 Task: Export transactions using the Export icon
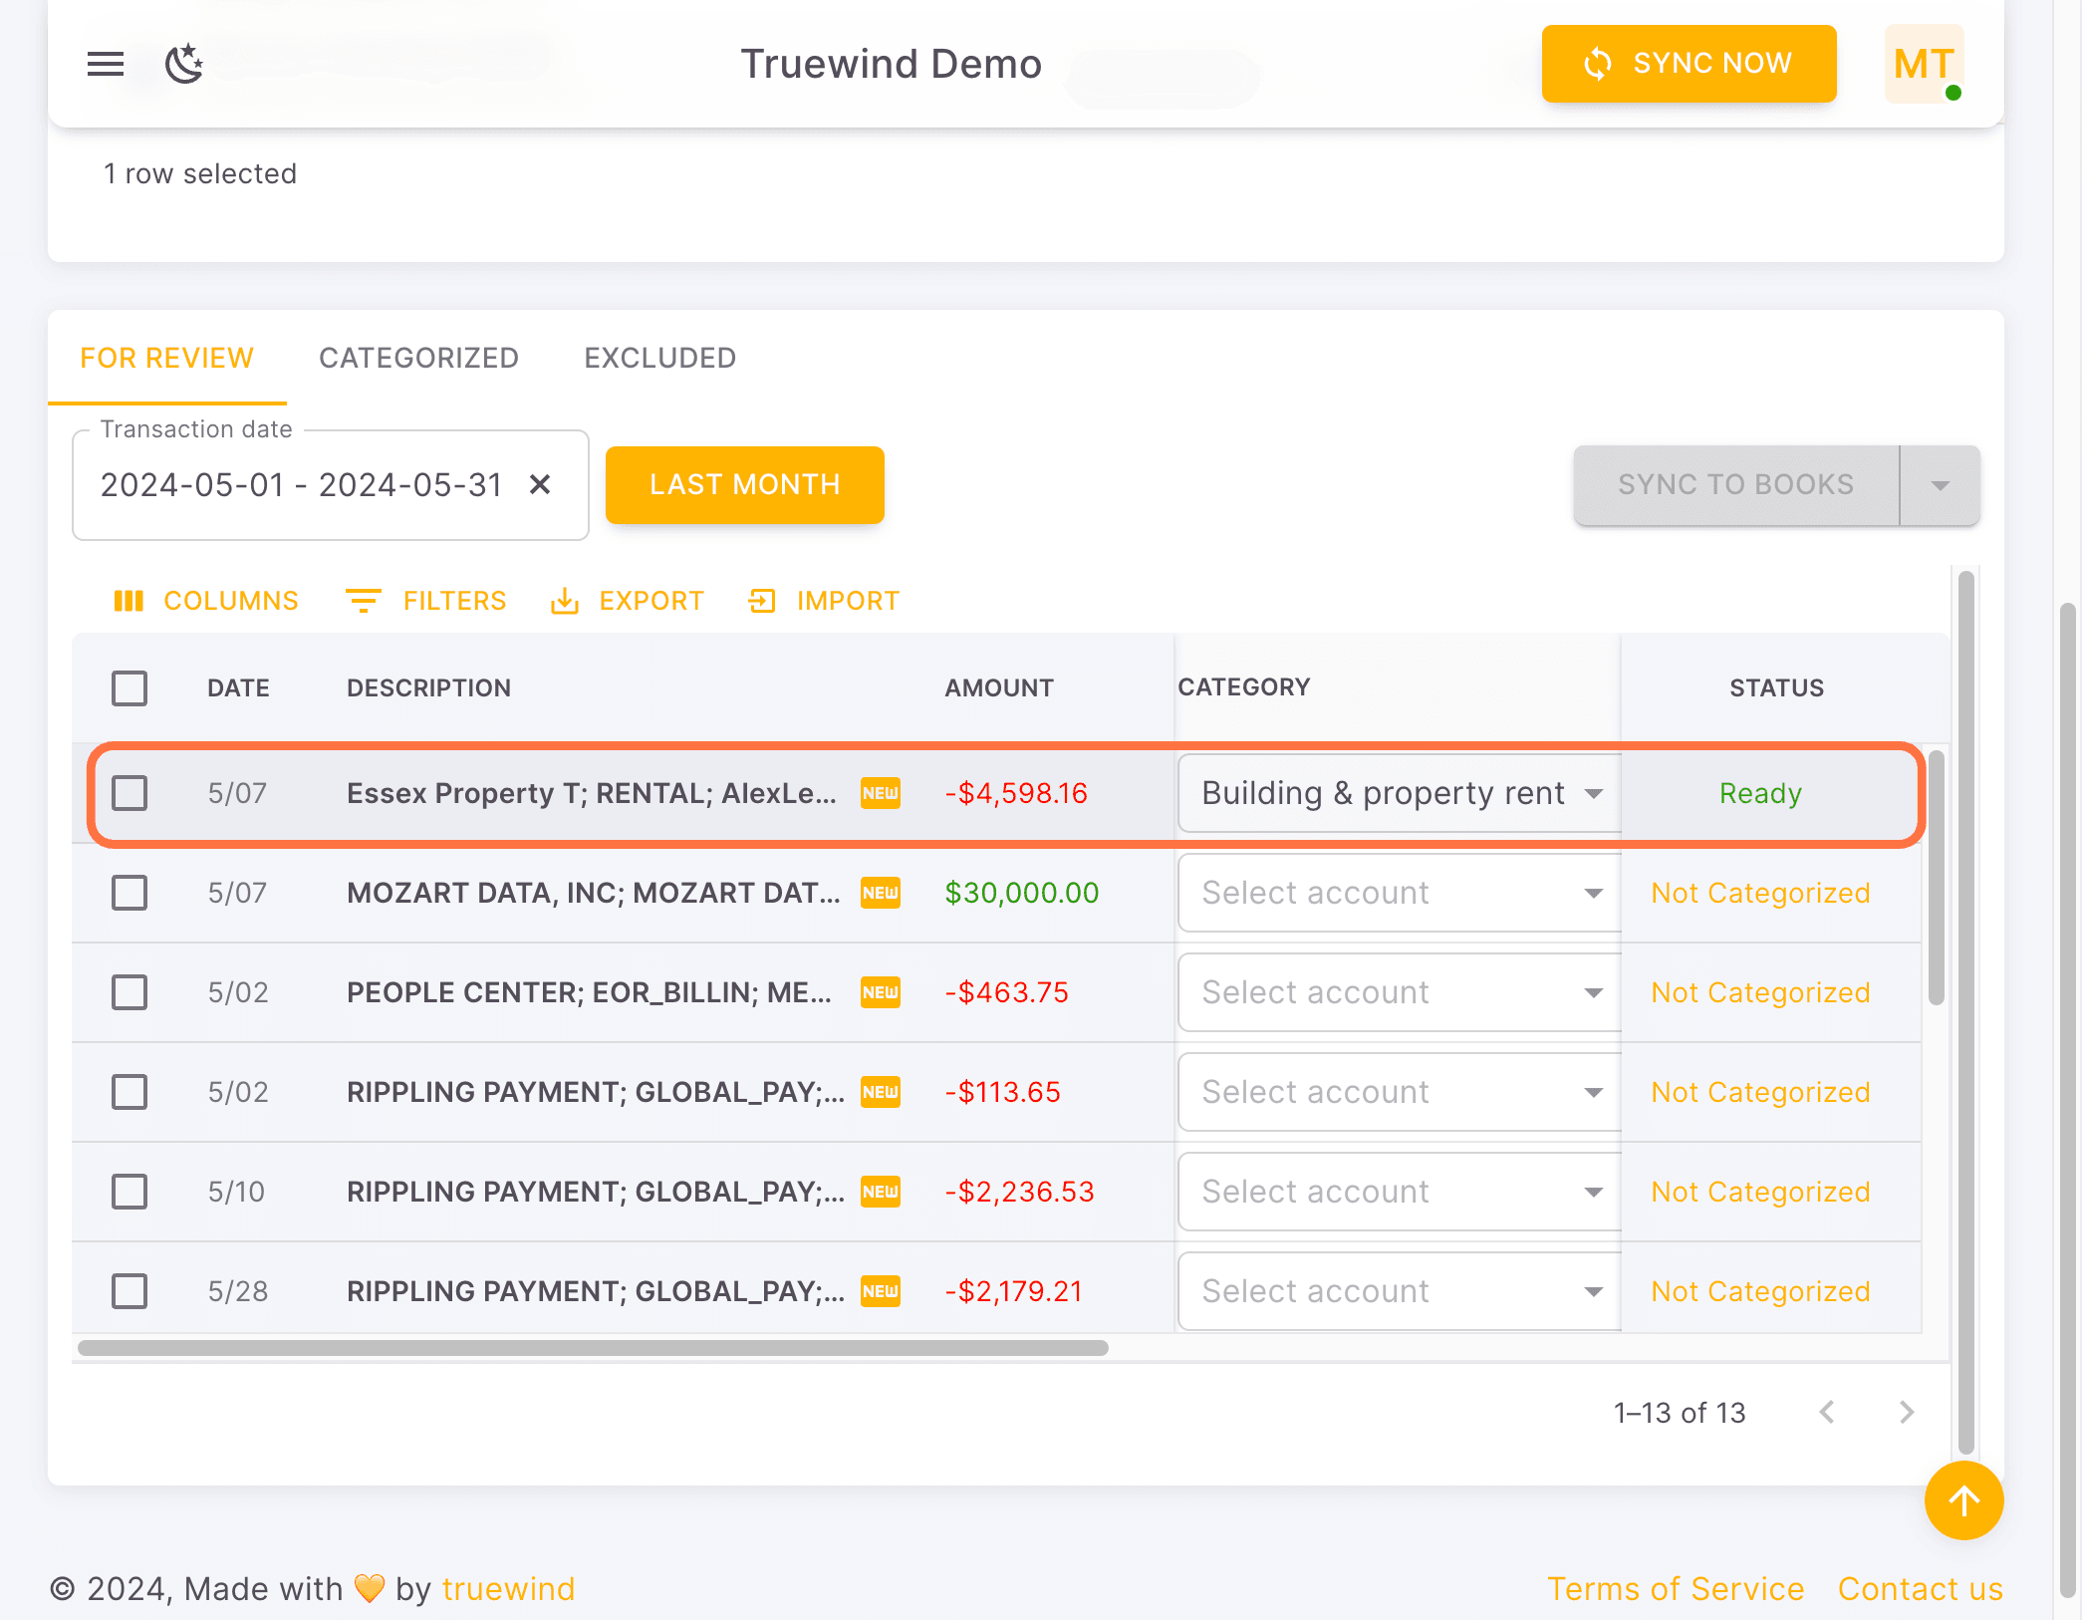pos(566,600)
